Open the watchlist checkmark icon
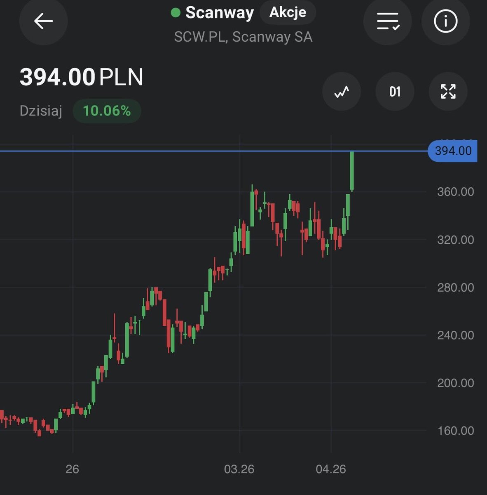The image size is (487, 495). [x=387, y=21]
